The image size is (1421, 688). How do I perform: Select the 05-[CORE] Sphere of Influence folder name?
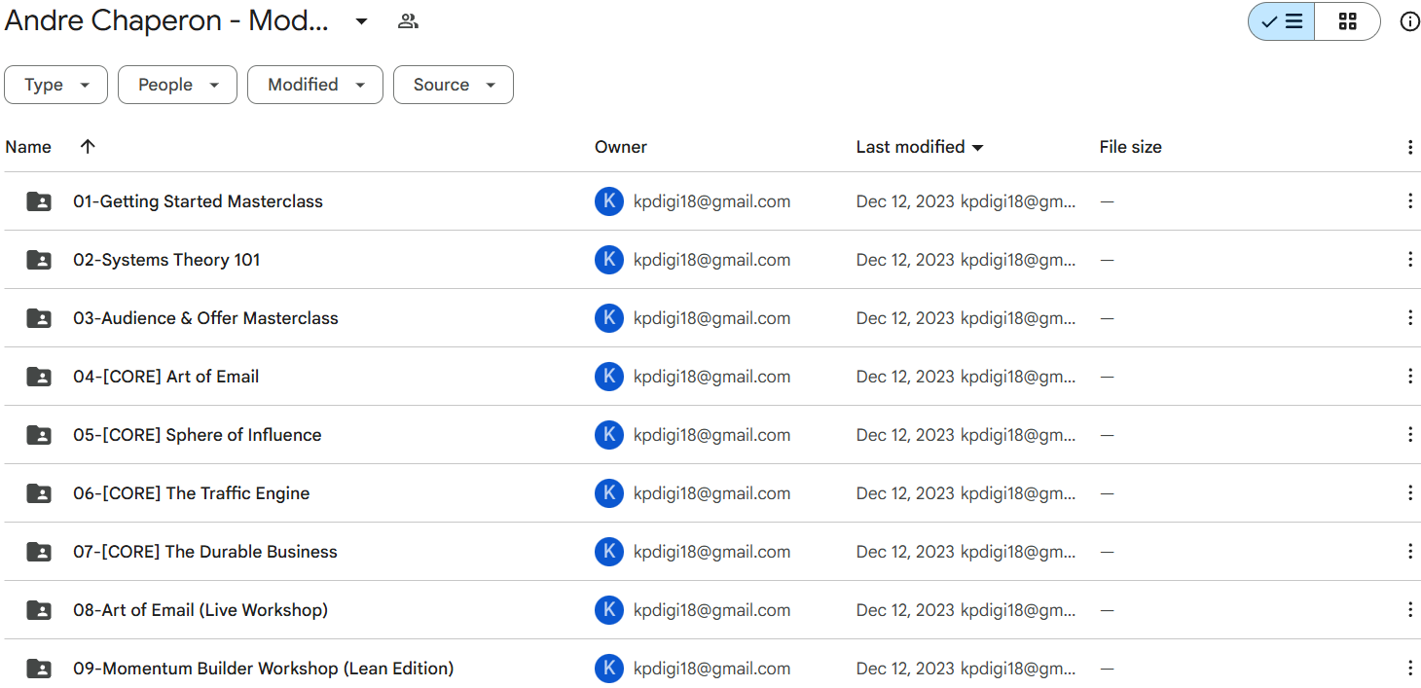click(197, 435)
